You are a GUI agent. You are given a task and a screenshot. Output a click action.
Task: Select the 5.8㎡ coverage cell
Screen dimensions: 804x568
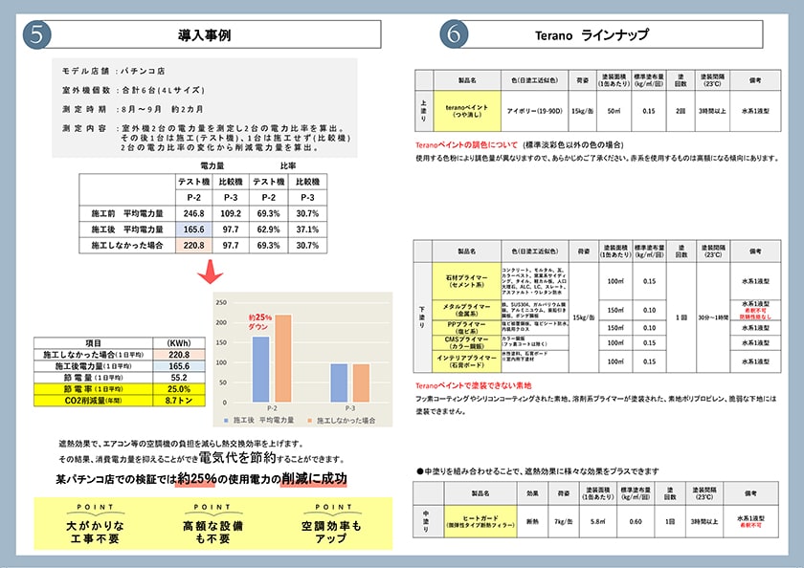pos(598,521)
